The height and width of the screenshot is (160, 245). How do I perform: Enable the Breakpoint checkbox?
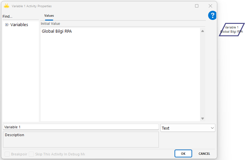pos(7,154)
